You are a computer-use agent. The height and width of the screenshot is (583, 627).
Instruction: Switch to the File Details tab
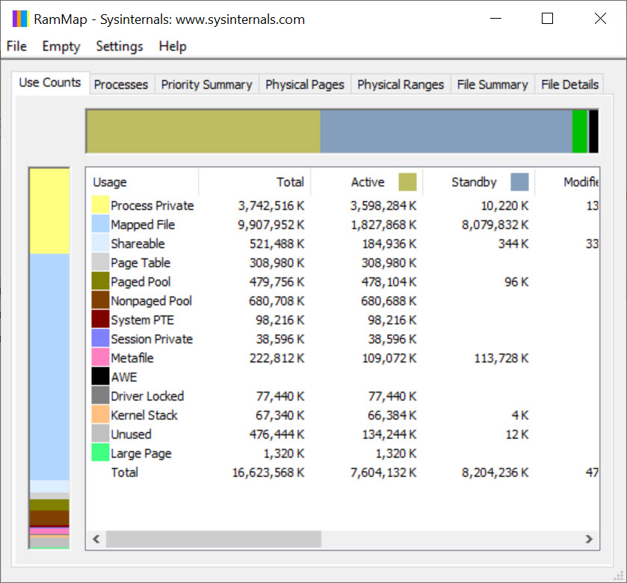[x=569, y=84]
